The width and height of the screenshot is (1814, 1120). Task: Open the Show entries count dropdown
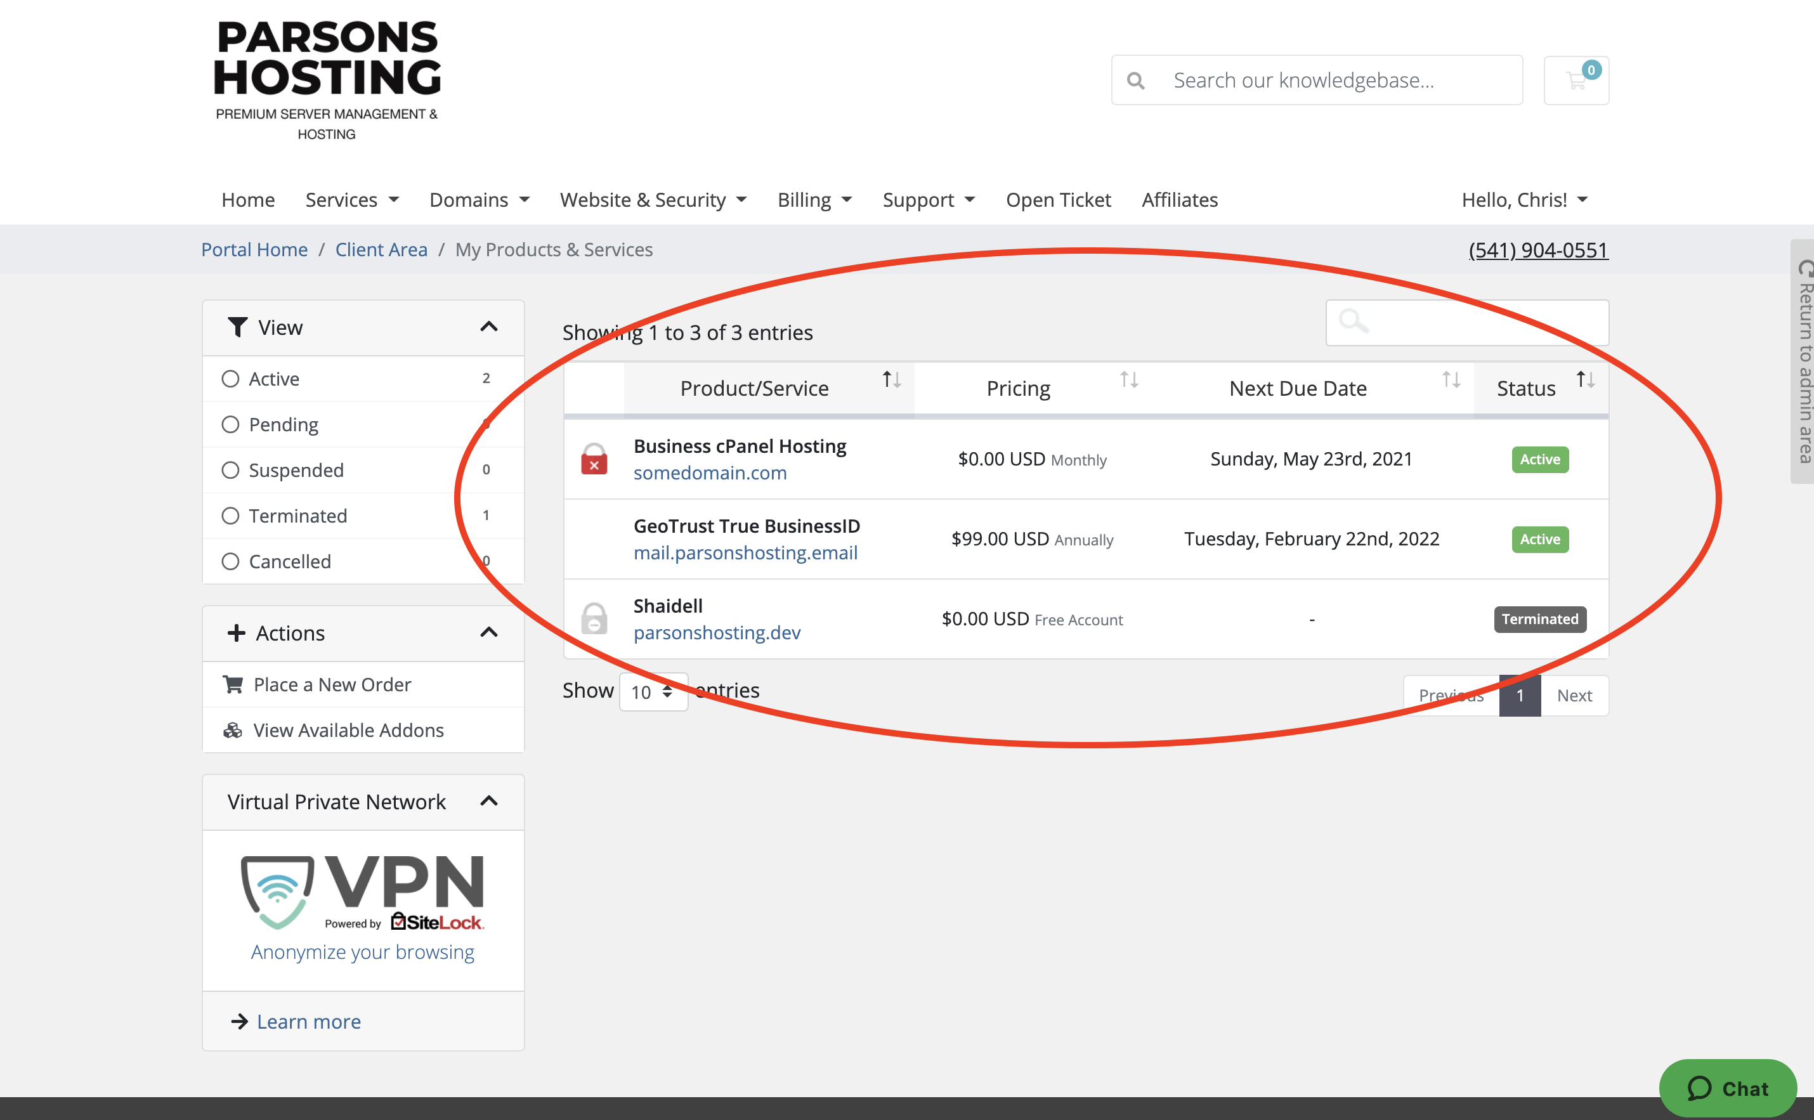(653, 692)
